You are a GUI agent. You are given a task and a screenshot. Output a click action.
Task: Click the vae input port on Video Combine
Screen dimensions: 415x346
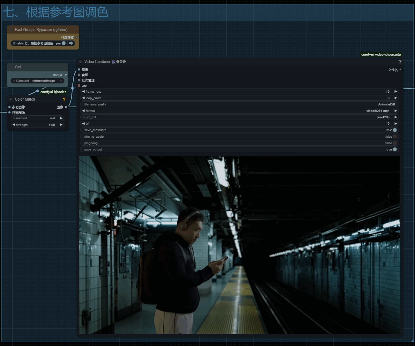pos(79,86)
